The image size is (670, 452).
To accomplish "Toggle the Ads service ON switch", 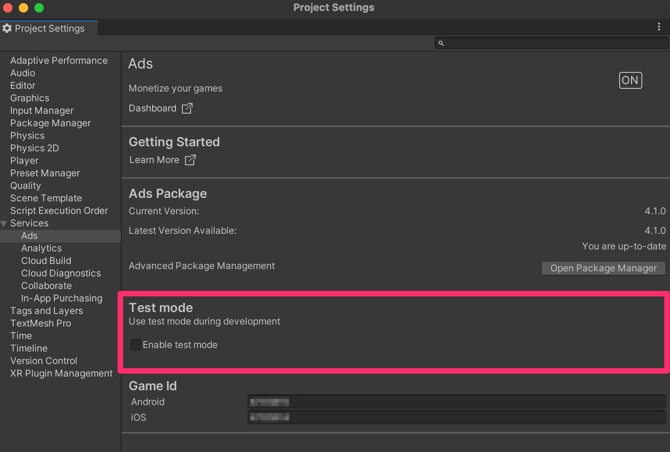I will coord(630,81).
